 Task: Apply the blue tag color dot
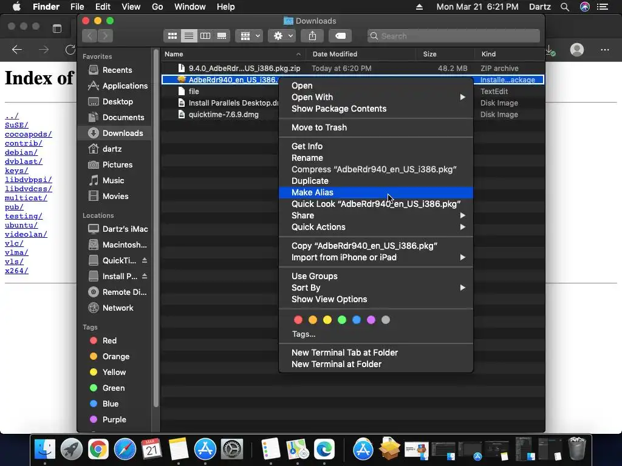357,320
